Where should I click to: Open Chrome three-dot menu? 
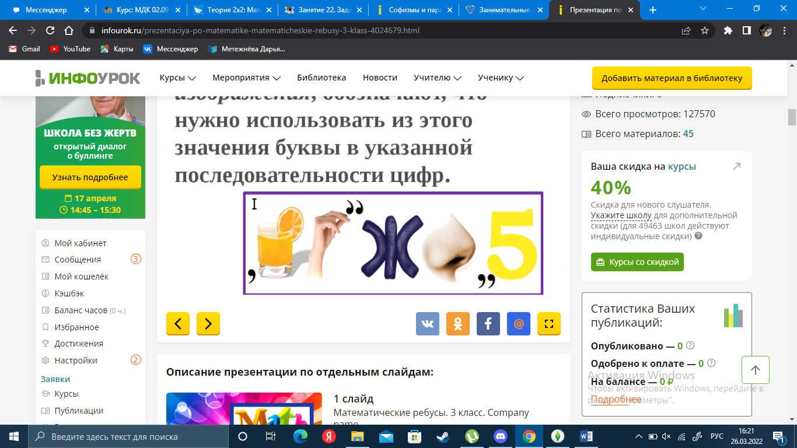tap(784, 30)
